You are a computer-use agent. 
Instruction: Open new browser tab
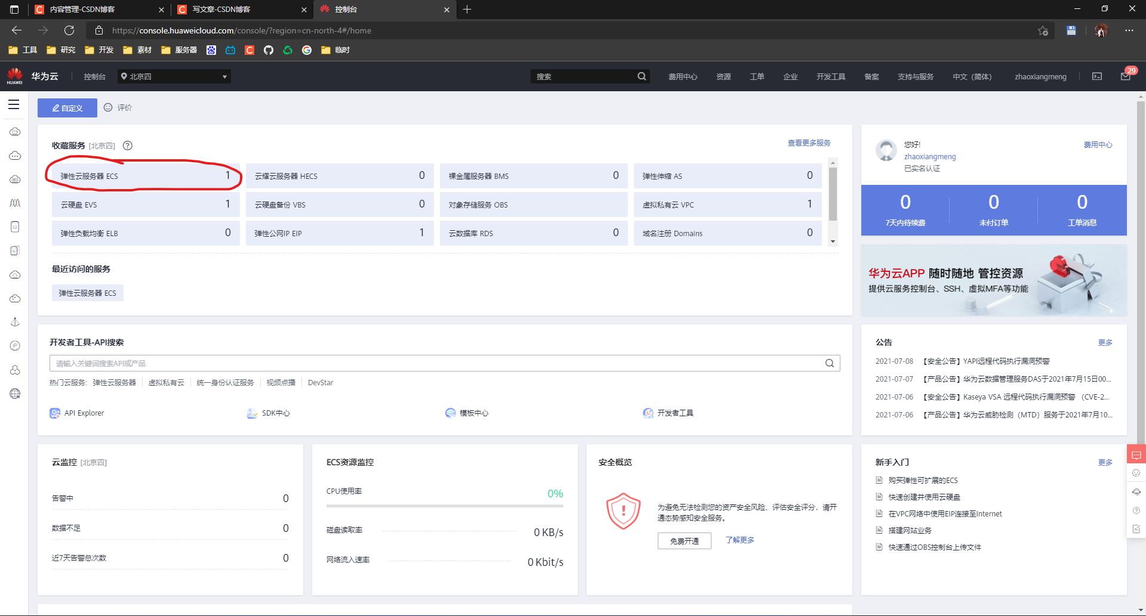tap(467, 10)
